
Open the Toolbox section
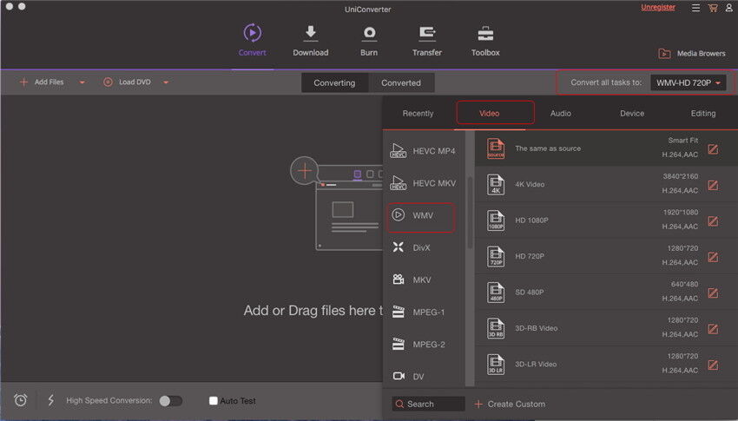[x=485, y=41]
